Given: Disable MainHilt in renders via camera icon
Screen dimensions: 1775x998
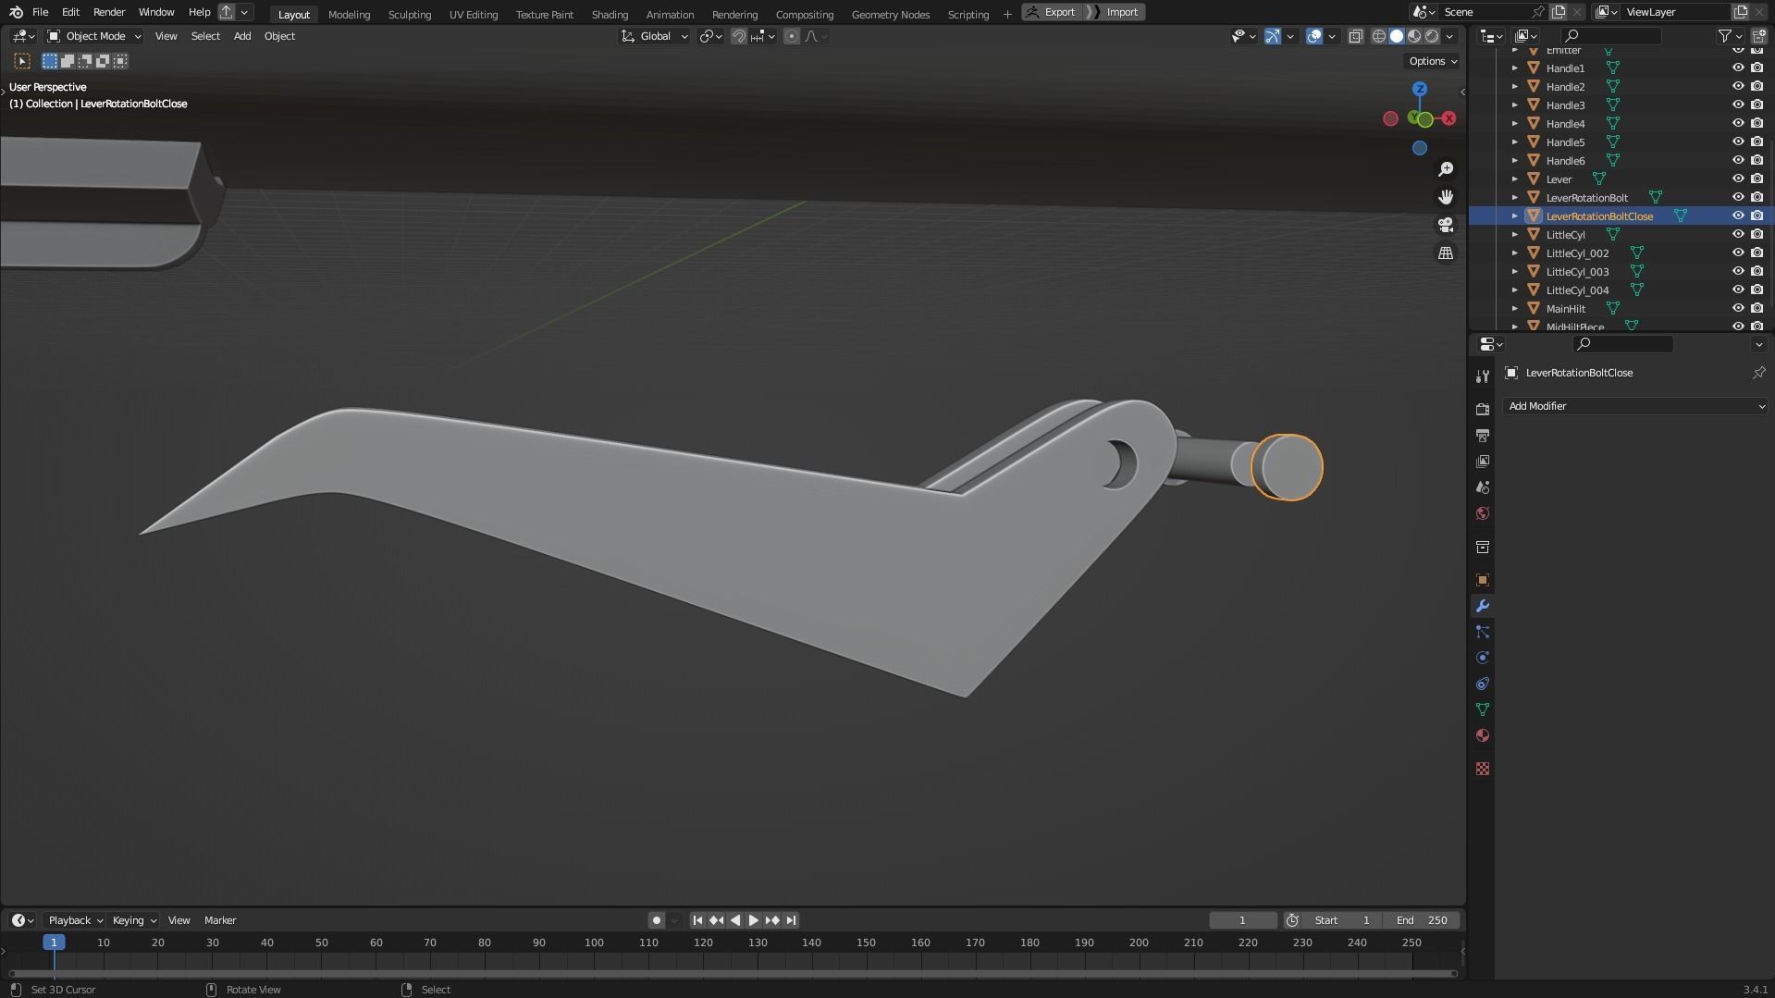Looking at the screenshot, I should [x=1757, y=308].
